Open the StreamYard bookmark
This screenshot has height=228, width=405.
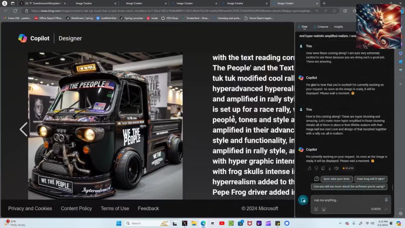tap(195, 18)
